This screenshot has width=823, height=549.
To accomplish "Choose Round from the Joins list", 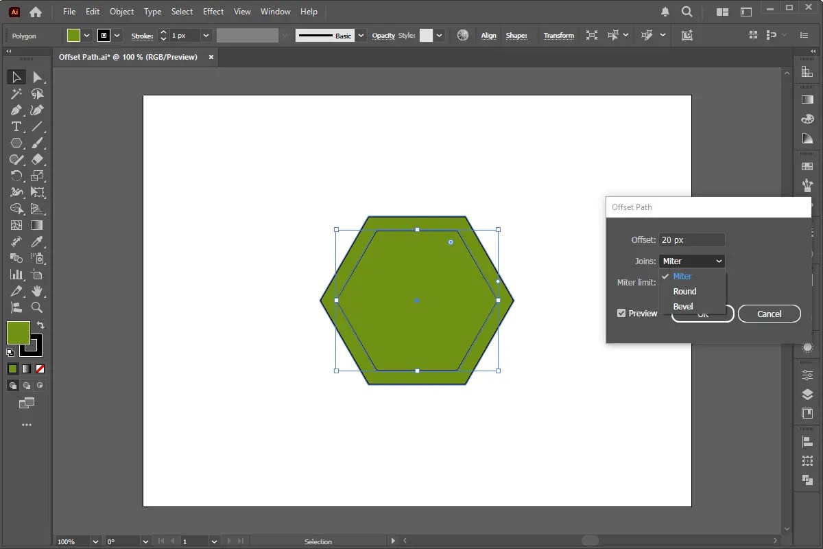I will tap(692, 291).
